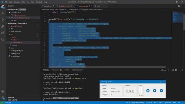Click TypeScript language mode in status bar
185x104 pixels.
[168, 103]
